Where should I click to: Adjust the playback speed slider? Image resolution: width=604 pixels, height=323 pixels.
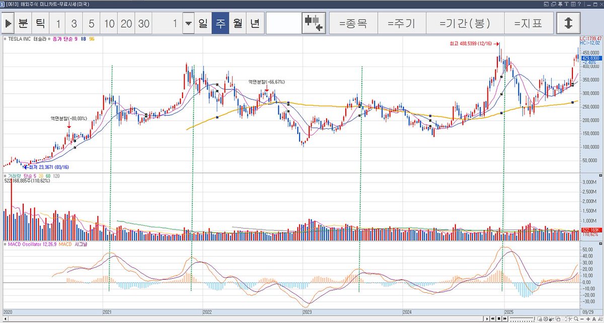tap(521, 319)
